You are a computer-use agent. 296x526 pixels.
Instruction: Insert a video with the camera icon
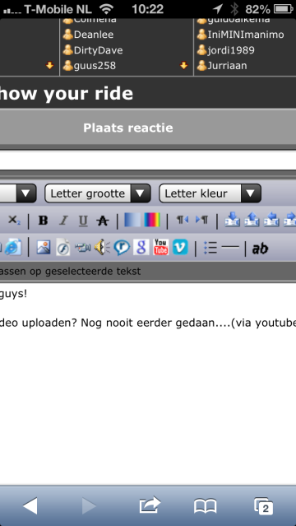point(82,248)
